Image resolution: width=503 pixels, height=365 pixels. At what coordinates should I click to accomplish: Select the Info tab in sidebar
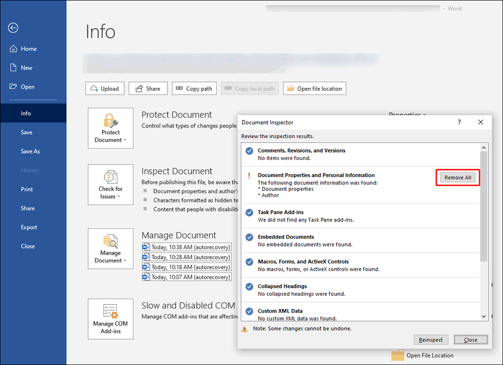coord(33,113)
